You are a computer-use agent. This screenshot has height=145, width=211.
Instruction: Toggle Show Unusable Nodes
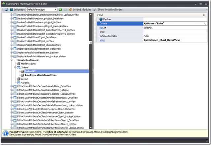tap(110, 10)
